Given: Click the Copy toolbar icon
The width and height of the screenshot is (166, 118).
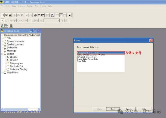Looking at the screenshot, I should pyautogui.click(x=18, y=15).
